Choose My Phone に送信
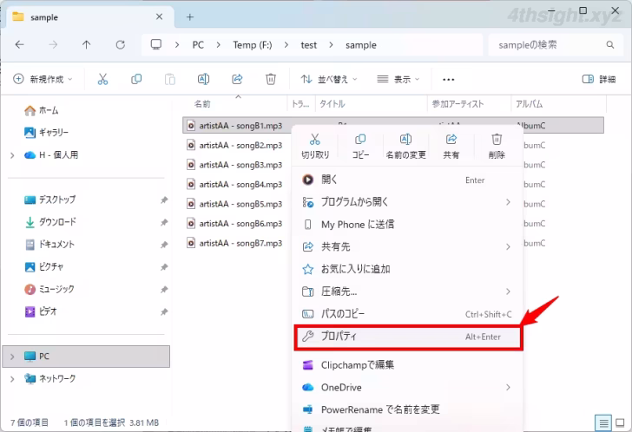The height and width of the screenshot is (432, 632). point(407,225)
